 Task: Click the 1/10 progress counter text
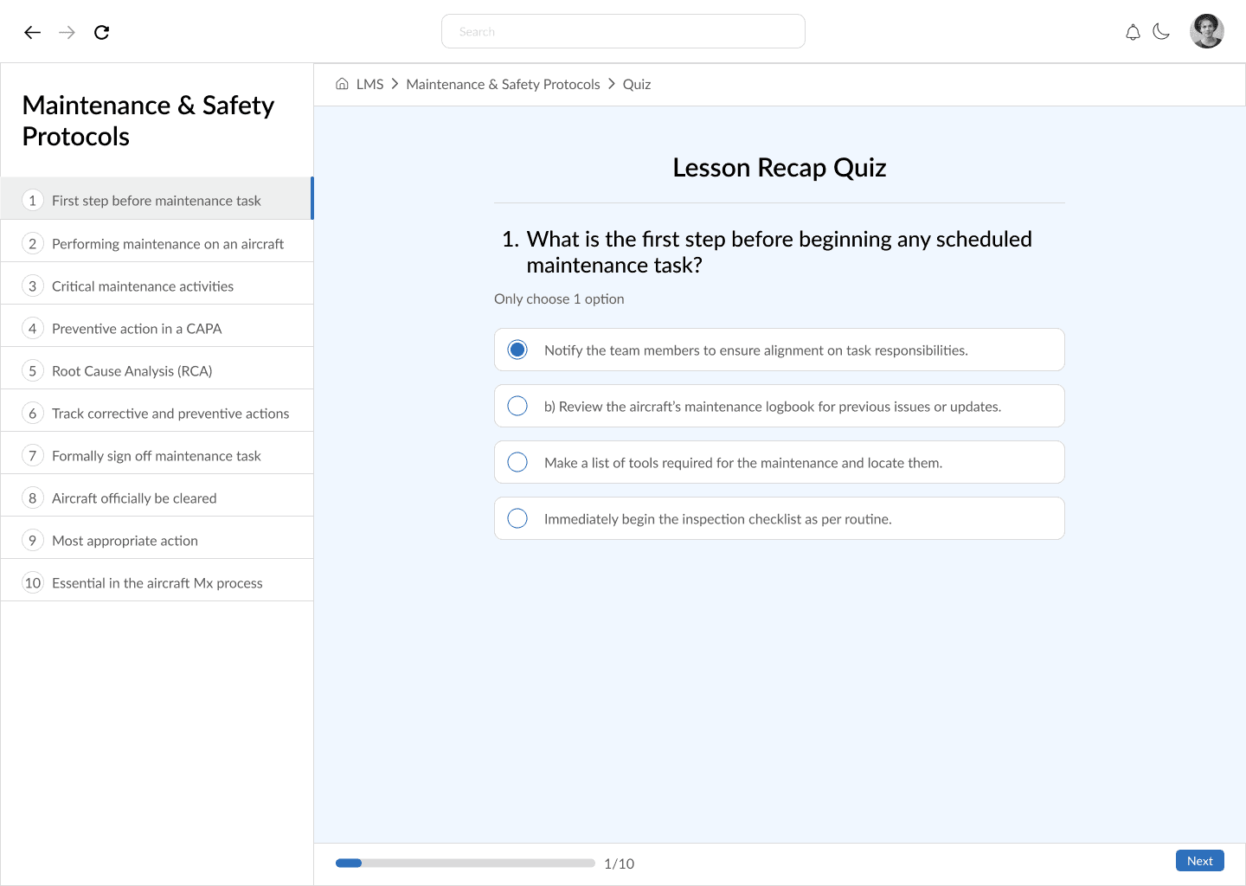click(619, 864)
